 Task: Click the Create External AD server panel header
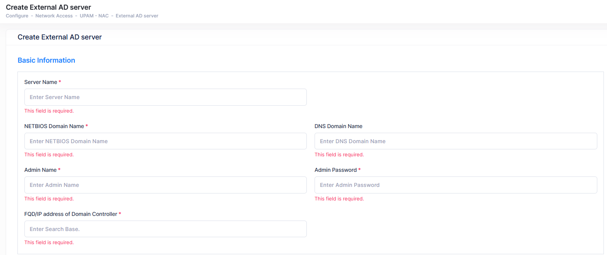pos(59,37)
